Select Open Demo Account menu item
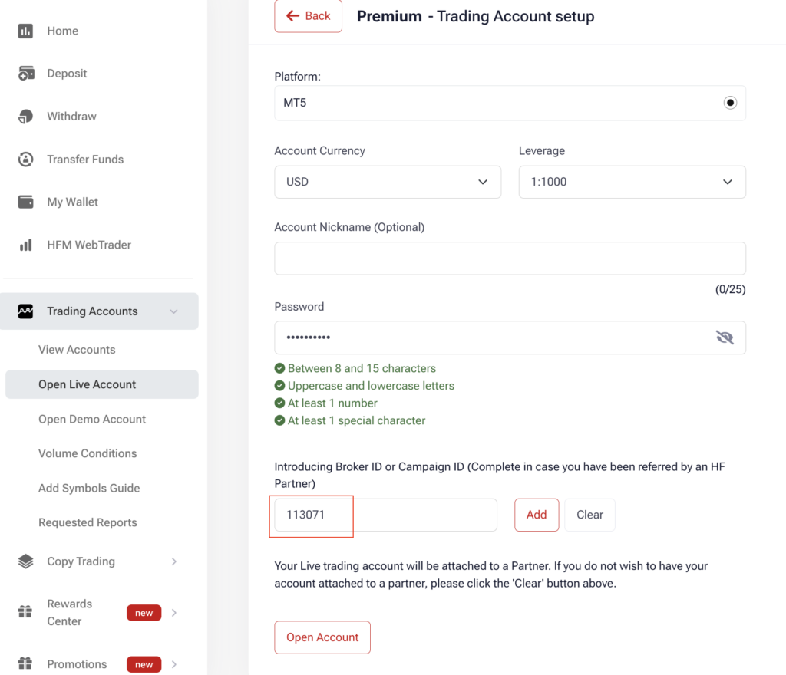The image size is (786, 675). [x=92, y=419]
